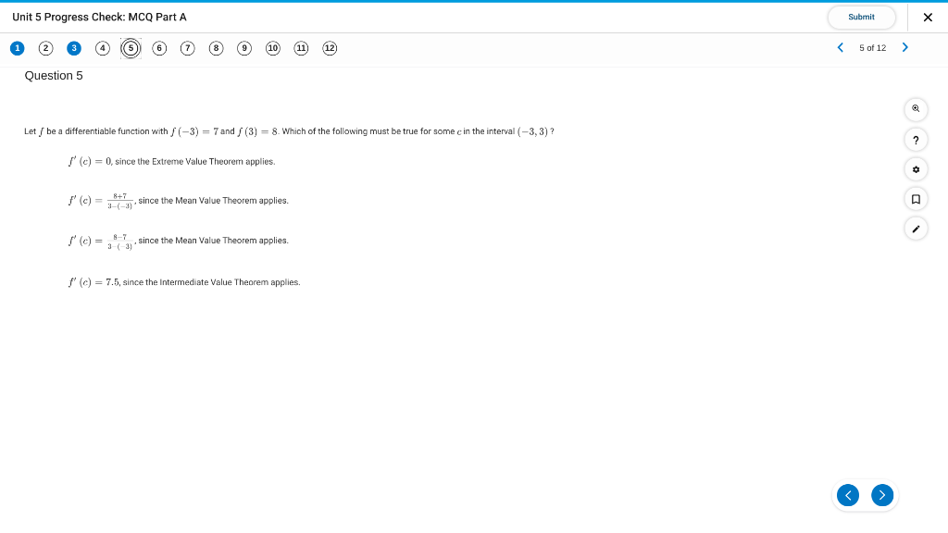The height and width of the screenshot is (533, 948).
Task: Open question 12
Action: (x=330, y=48)
